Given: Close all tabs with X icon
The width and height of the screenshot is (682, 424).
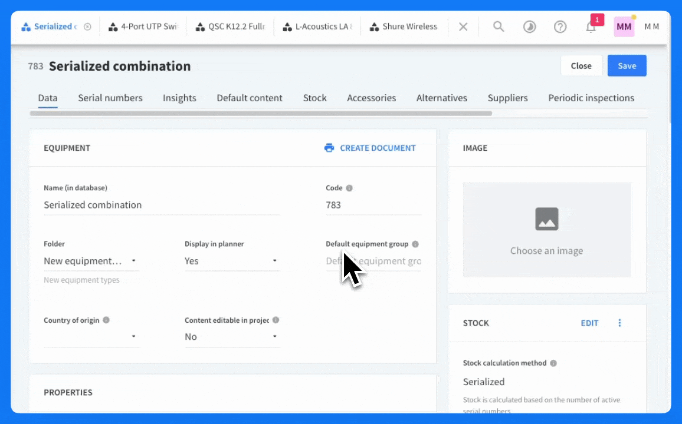Looking at the screenshot, I should [x=463, y=26].
